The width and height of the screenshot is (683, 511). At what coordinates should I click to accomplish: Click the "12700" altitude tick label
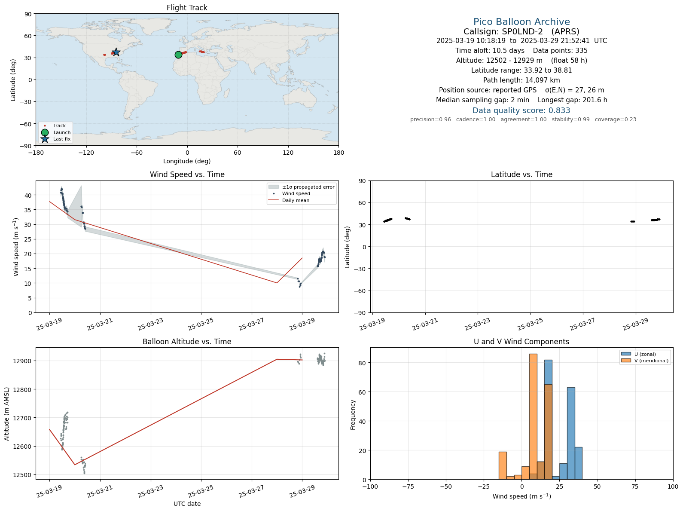tap(22, 418)
